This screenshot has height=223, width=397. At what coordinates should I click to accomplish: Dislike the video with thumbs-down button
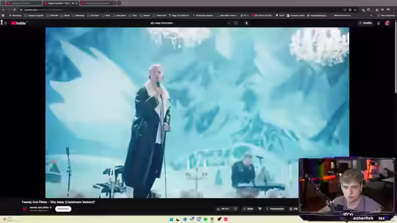[x=236, y=209]
